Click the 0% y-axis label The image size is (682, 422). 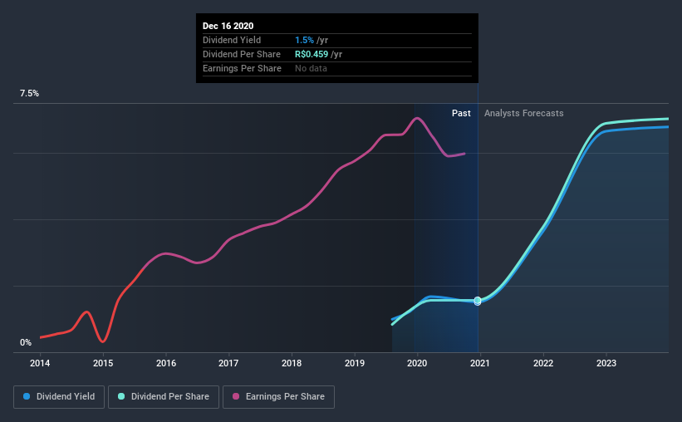pos(26,343)
